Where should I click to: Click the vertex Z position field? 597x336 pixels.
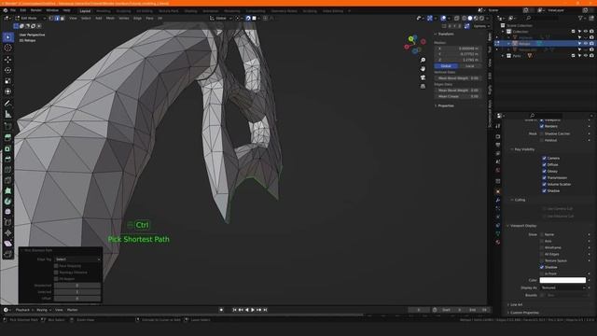457,60
